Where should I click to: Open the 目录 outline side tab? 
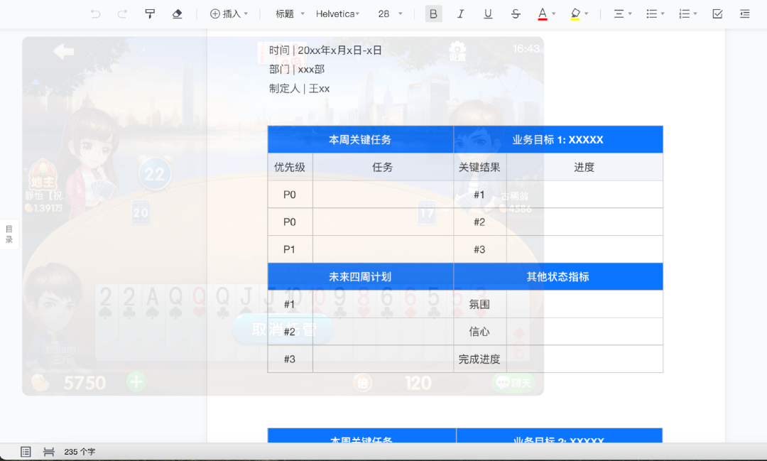pyautogui.click(x=9, y=234)
